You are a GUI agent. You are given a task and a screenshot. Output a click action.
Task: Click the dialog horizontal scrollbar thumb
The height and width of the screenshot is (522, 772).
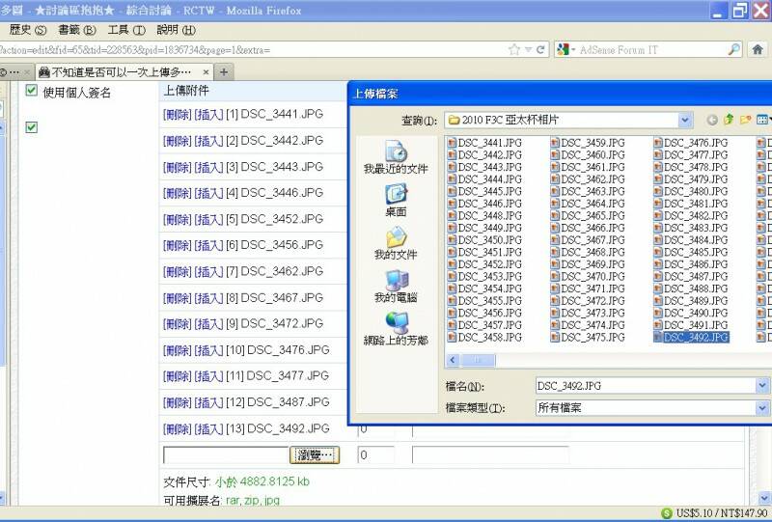pos(478,361)
